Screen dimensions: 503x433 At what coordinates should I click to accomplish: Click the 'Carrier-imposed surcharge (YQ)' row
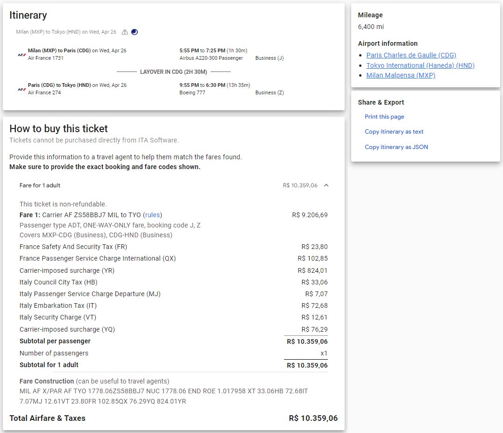tap(174, 329)
